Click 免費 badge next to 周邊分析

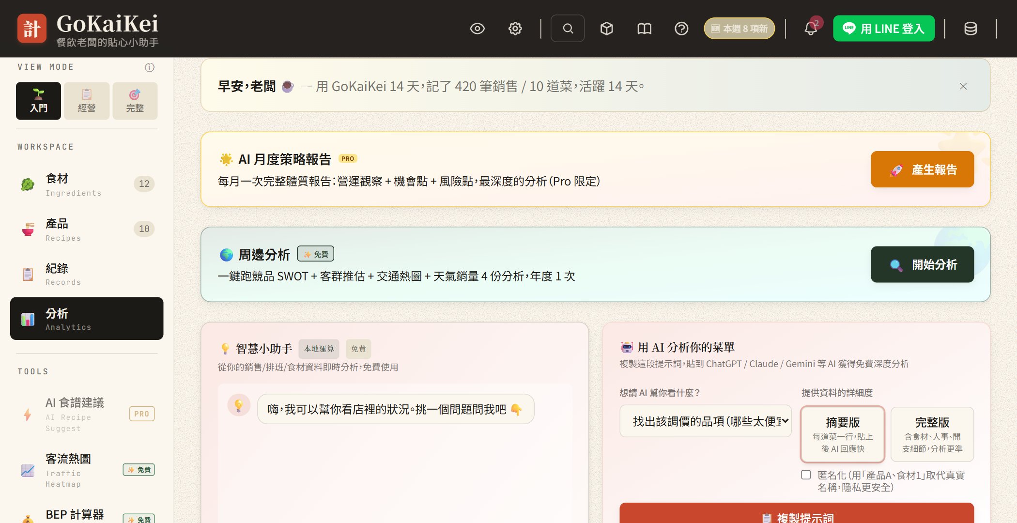point(316,254)
